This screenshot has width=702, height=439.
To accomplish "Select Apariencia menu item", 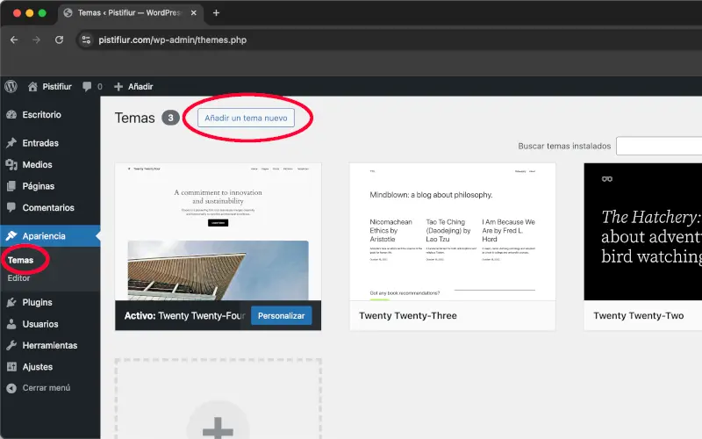I will 44,235.
